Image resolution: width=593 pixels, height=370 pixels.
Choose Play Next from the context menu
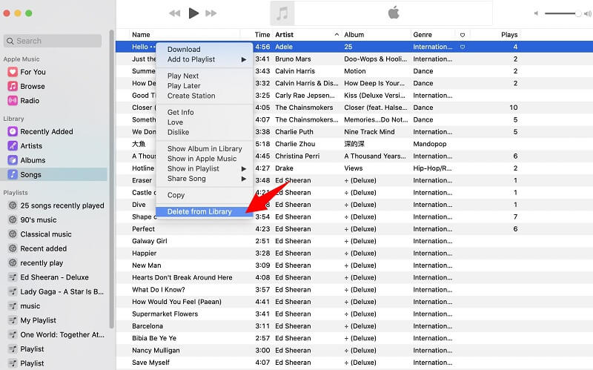[x=183, y=76]
